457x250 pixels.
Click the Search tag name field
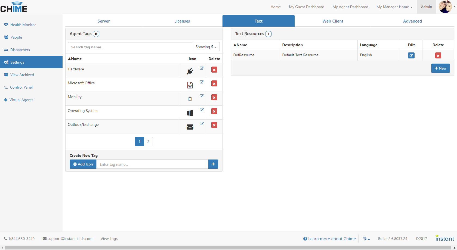click(130, 47)
